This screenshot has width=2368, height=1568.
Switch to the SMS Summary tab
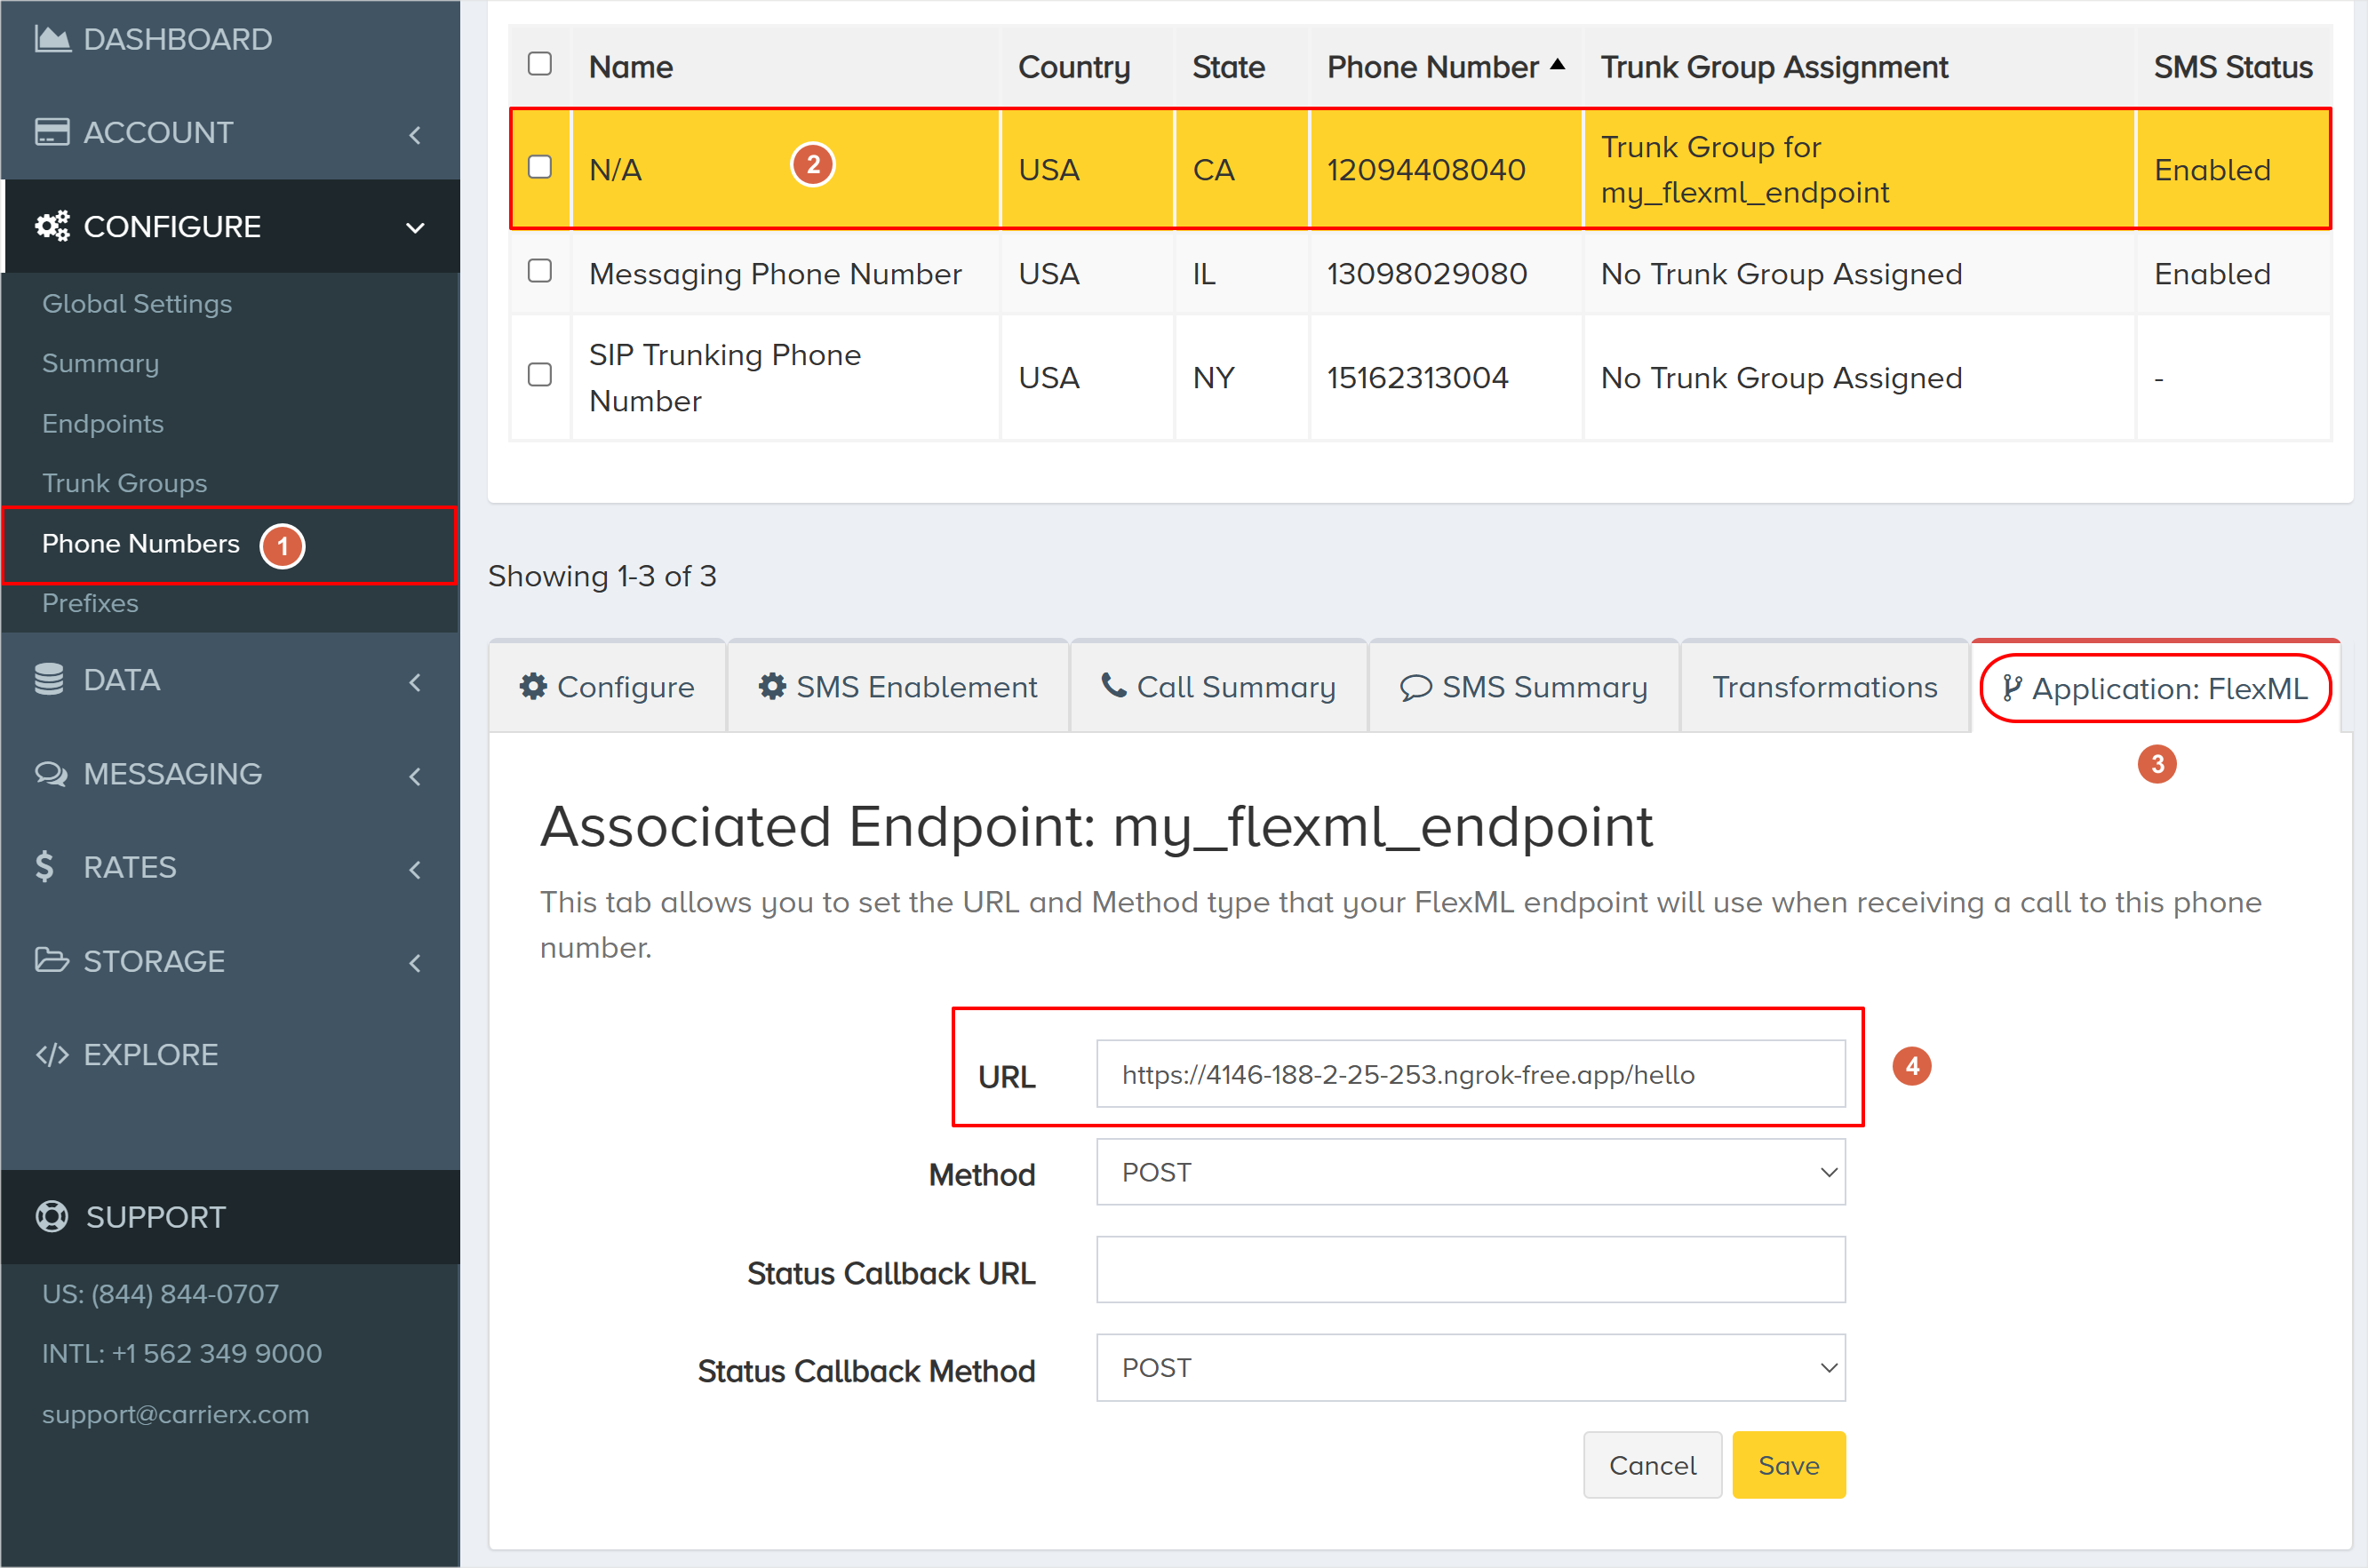(1524, 687)
